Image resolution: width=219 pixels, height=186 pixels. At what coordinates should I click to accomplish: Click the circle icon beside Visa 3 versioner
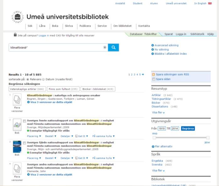28,102
